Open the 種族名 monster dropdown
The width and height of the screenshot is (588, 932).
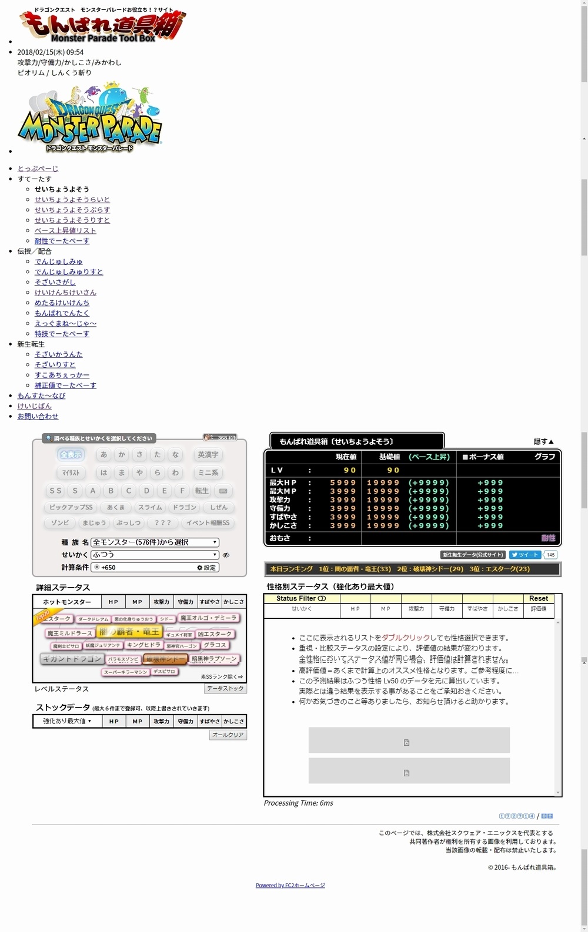[x=155, y=542]
